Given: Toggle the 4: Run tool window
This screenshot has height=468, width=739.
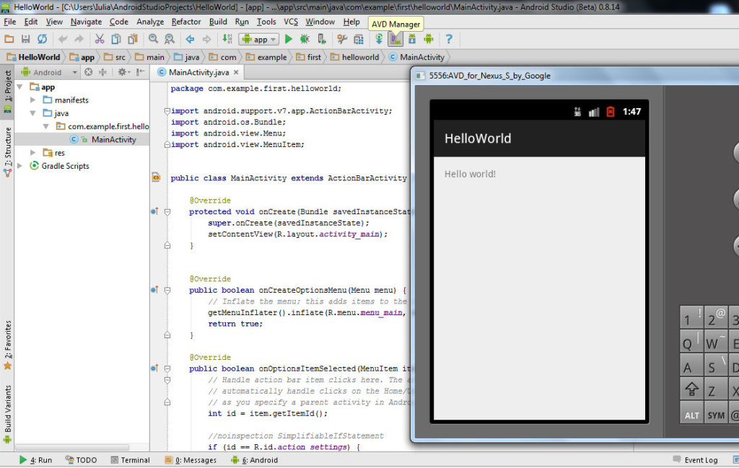Looking at the screenshot, I should pyautogui.click(x=36, y=460).
